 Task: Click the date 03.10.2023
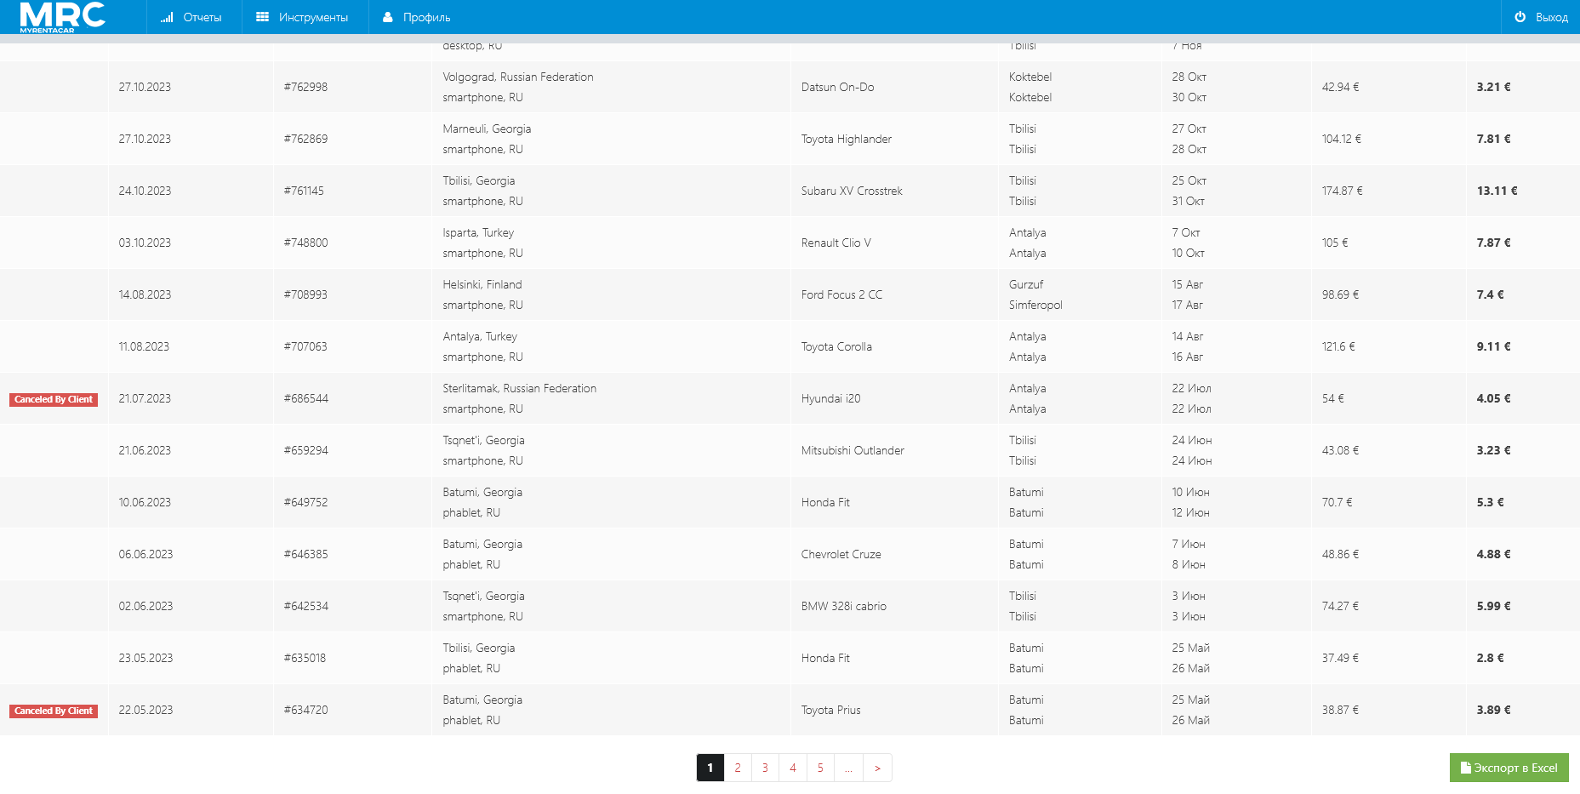145,243
